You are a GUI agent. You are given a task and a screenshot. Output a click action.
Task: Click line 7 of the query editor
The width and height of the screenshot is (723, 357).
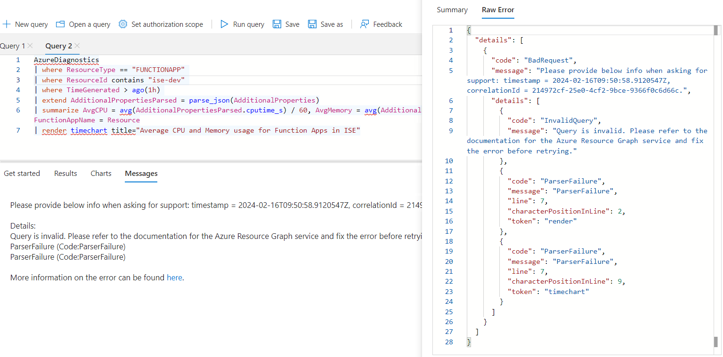click(188, 130)
